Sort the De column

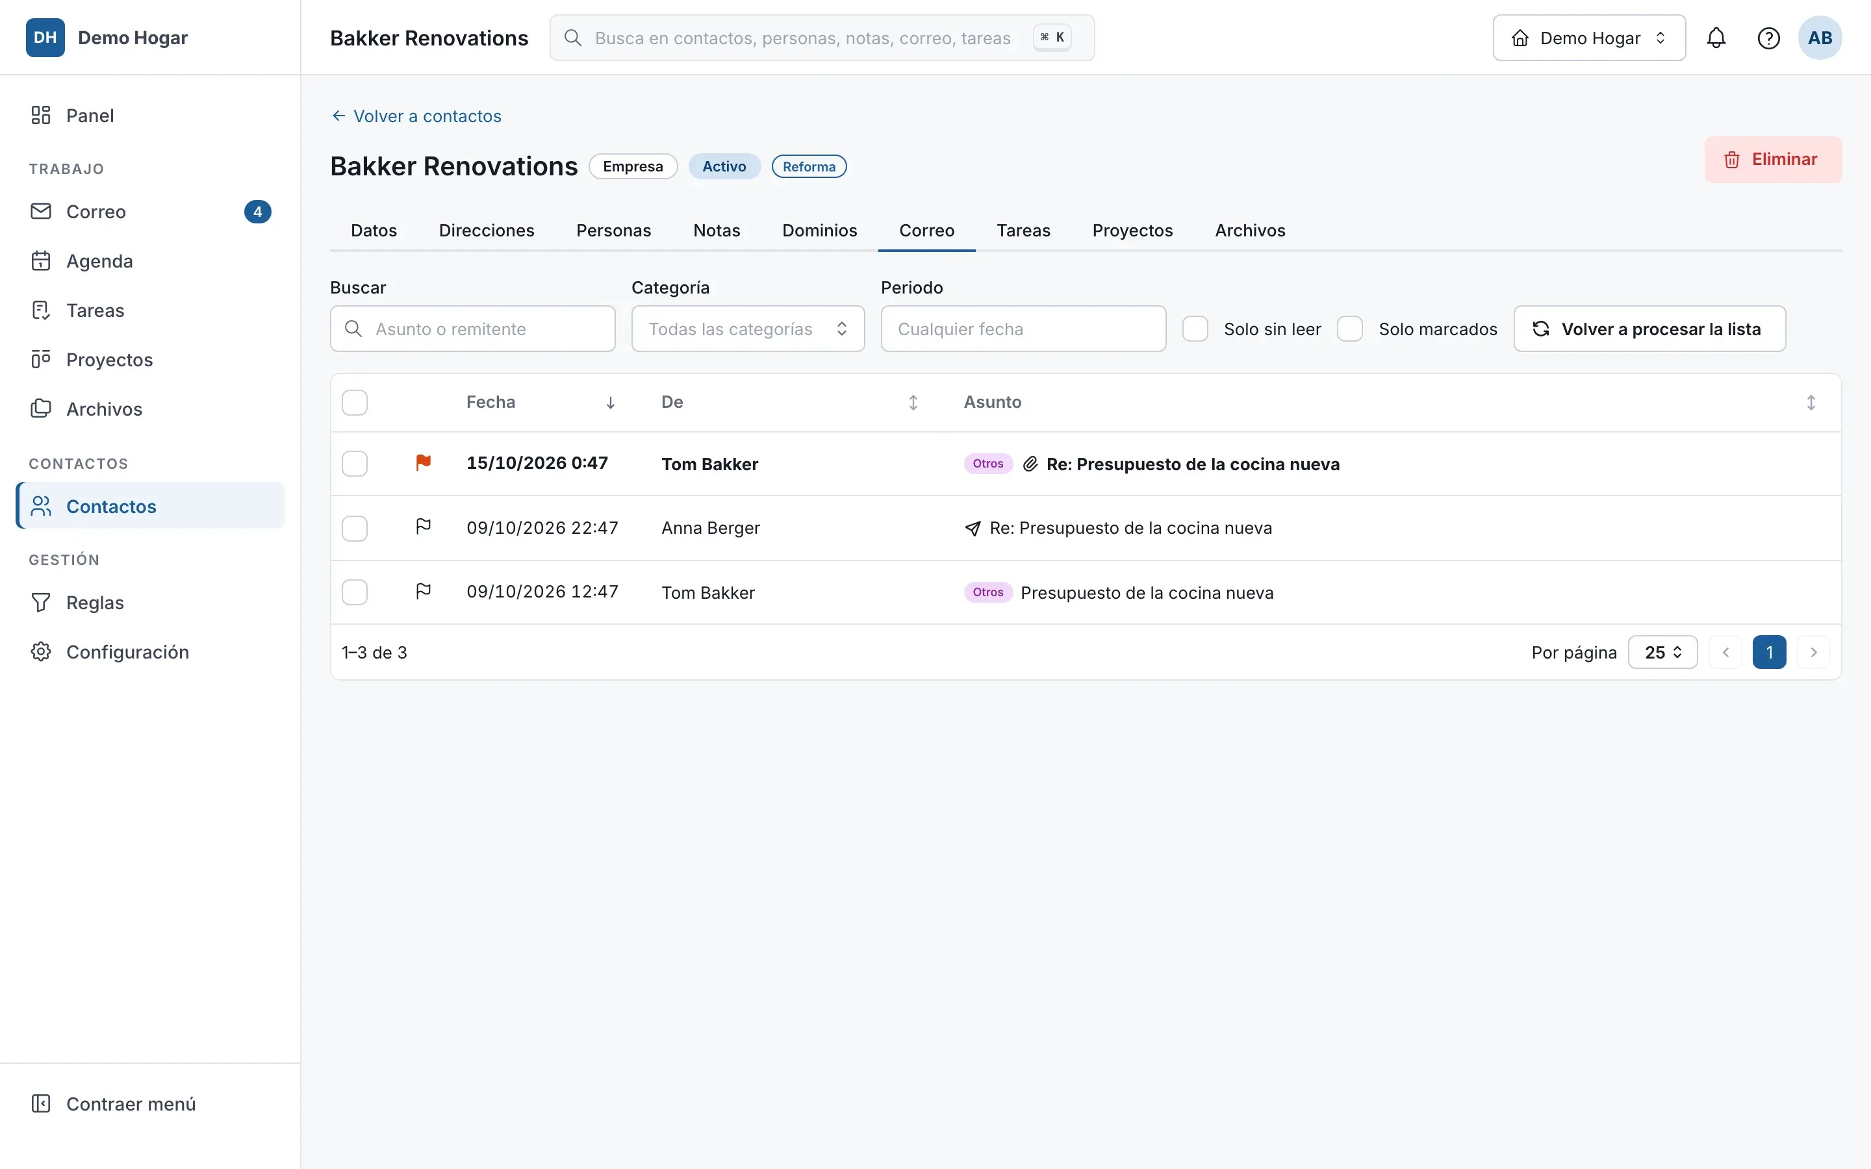(912, 403)
